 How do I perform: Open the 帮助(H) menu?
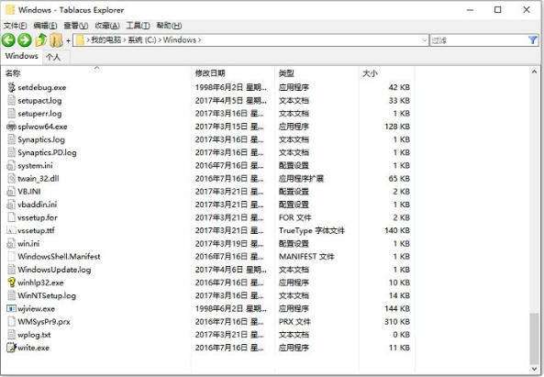169,26
